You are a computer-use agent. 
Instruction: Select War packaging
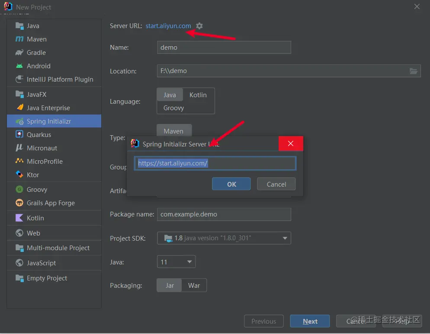194,285
